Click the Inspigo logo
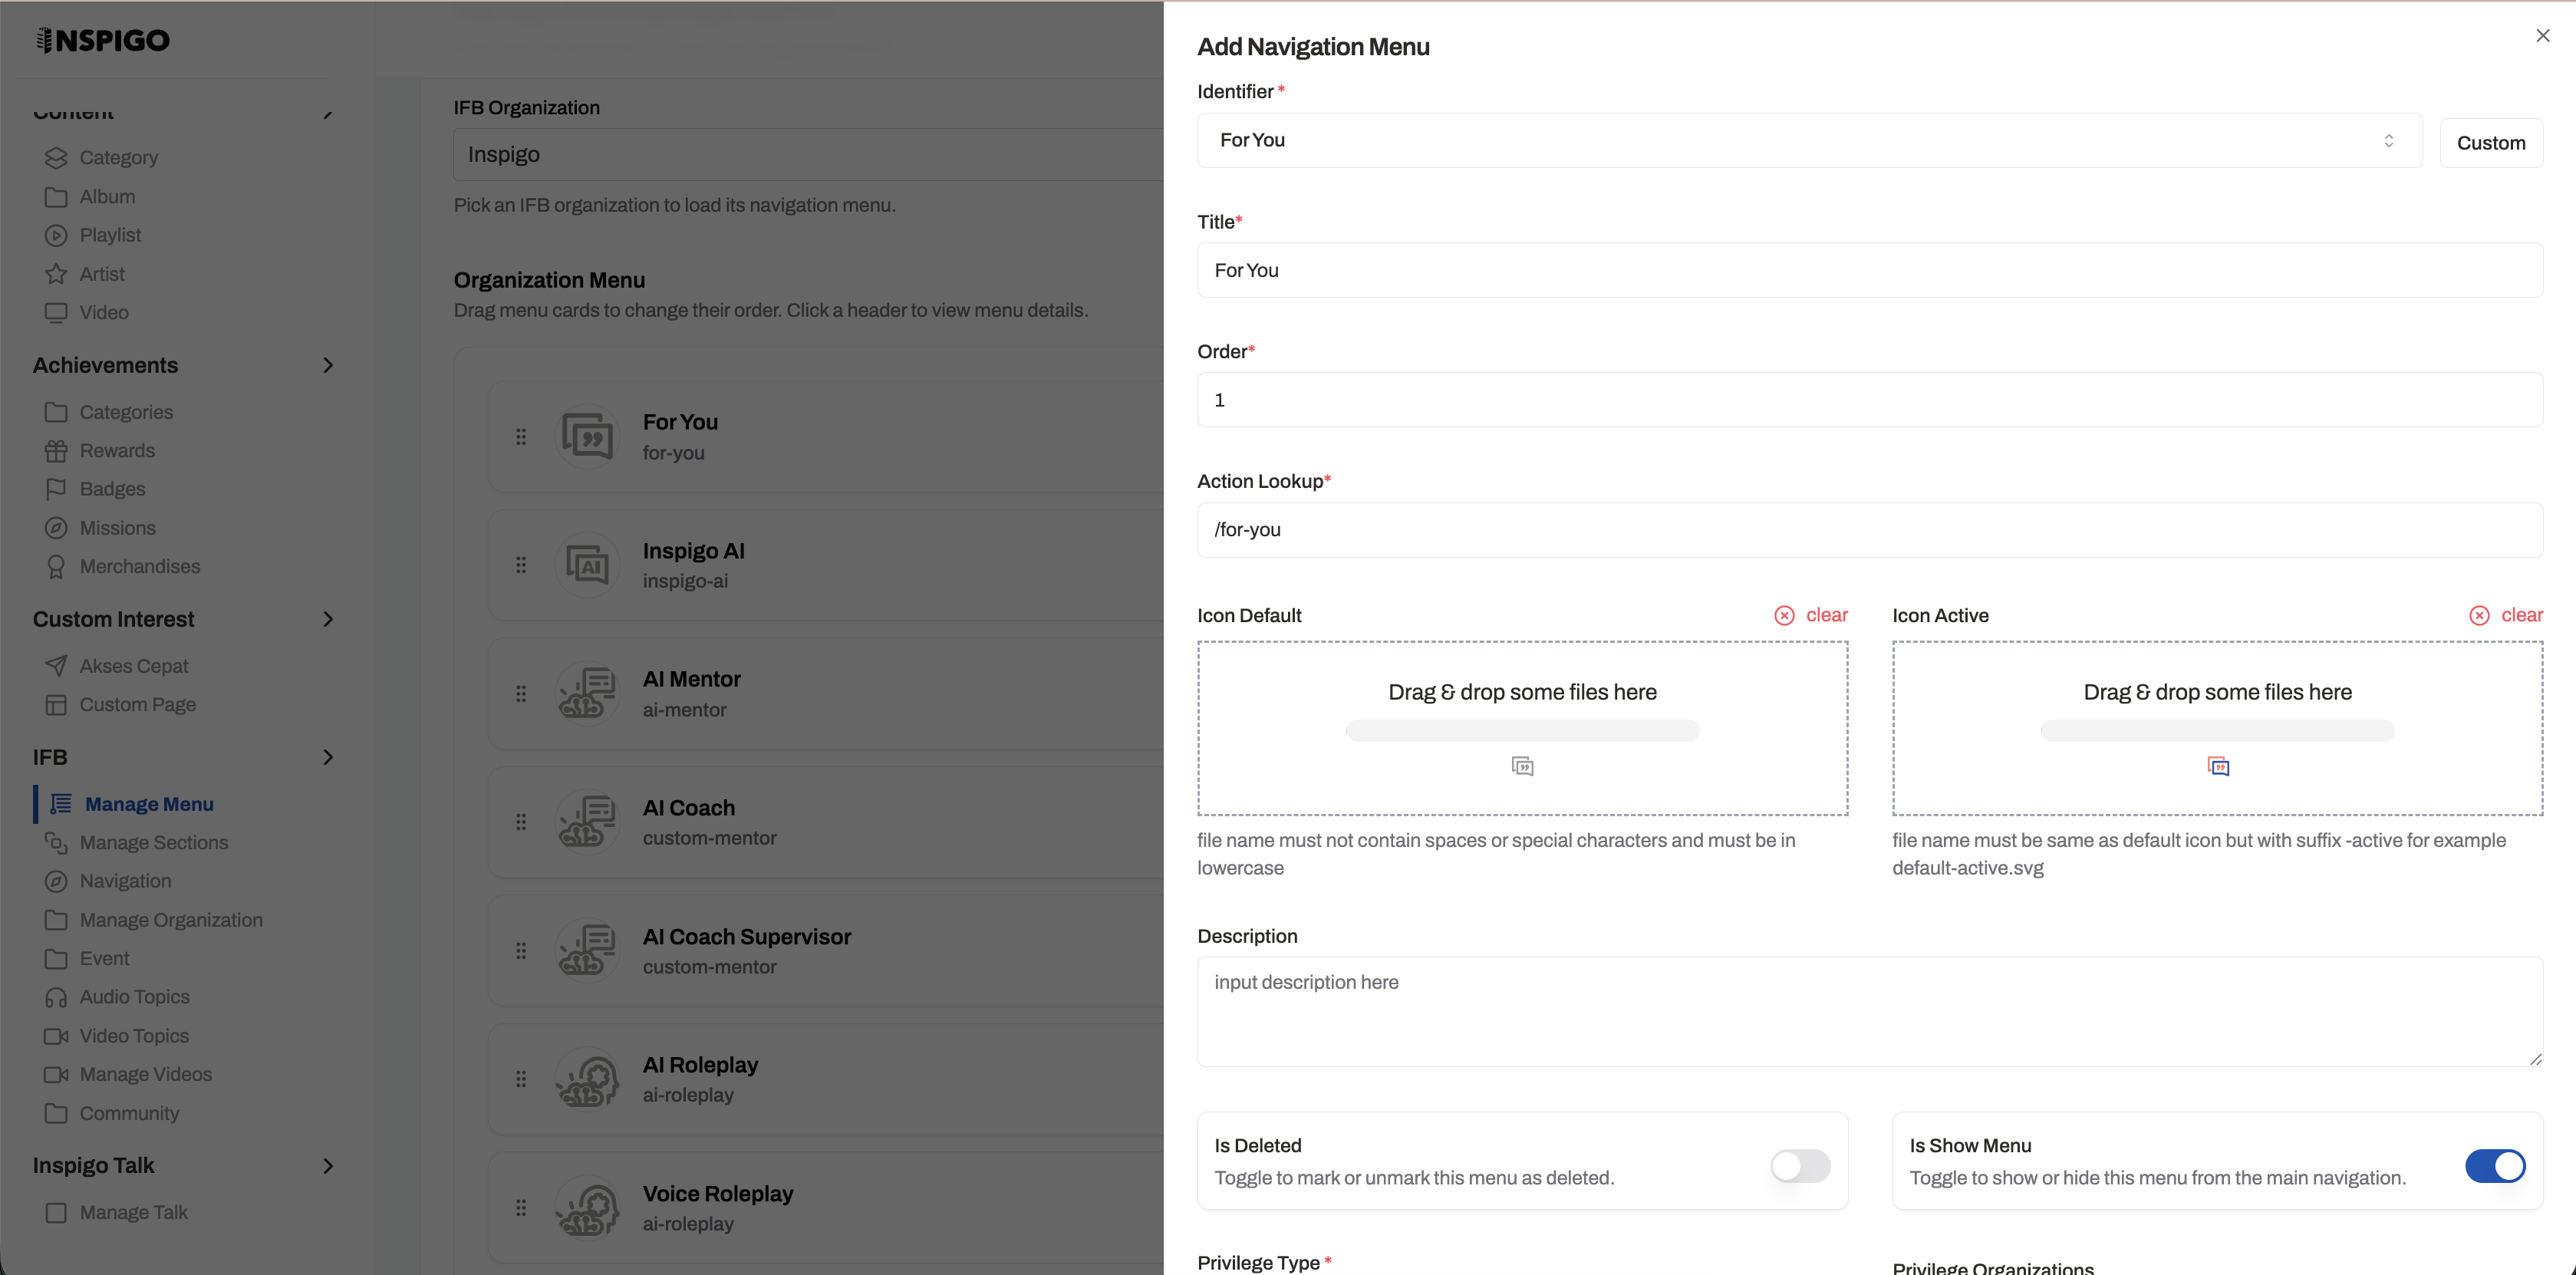Screen dimensions: 2576x1275 (103, 40)
